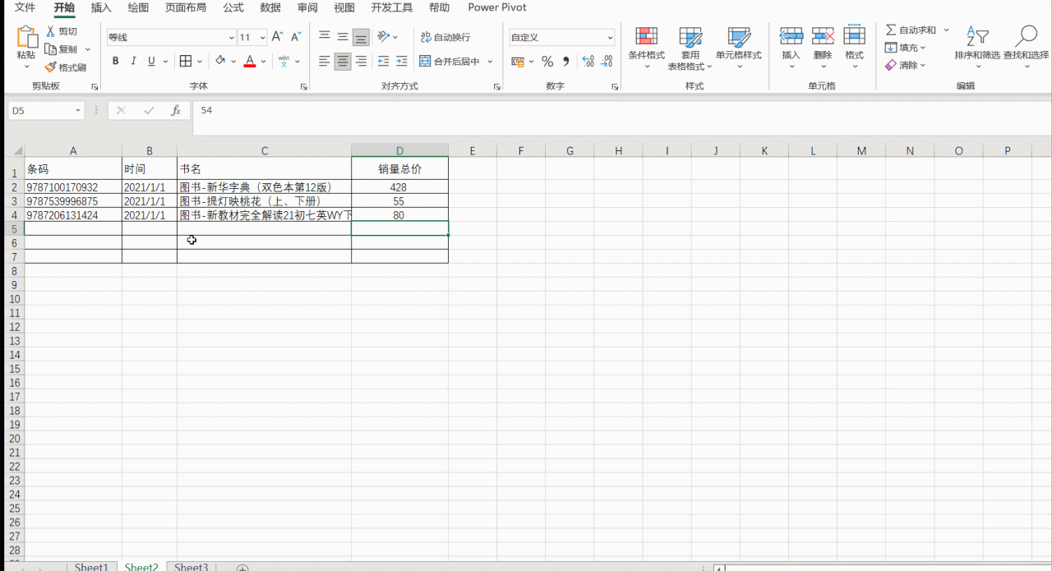1052x571 pixels.
Task: Open the font size dropdown
Action: (x=263, y=38)
